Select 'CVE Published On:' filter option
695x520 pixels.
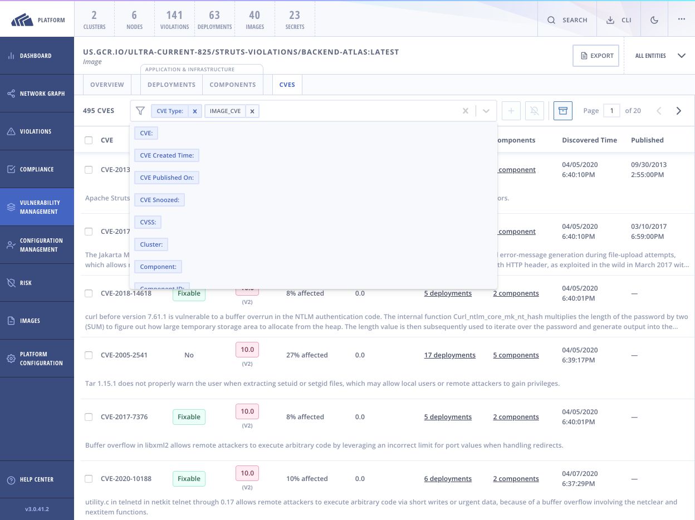167,178
